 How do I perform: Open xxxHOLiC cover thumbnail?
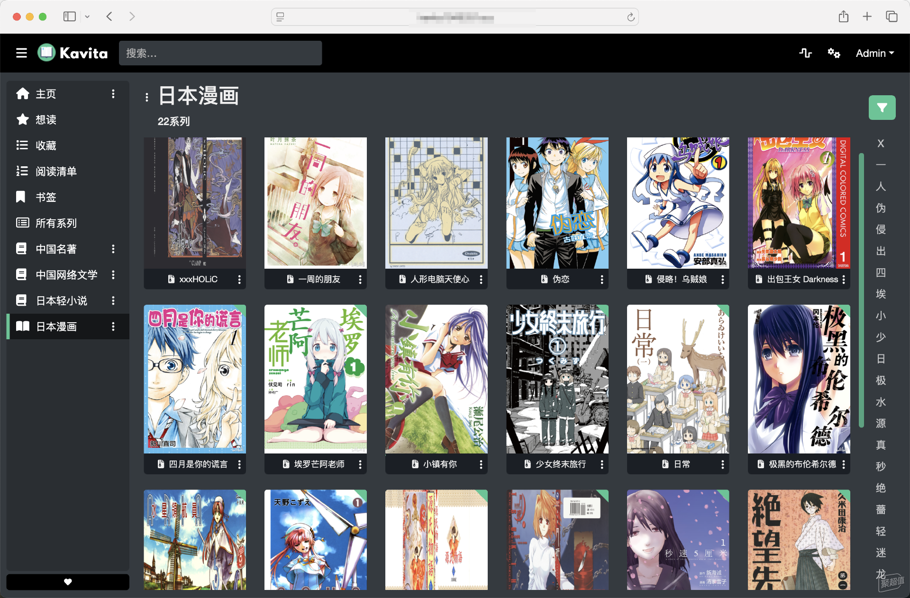(x=195, y=203)
